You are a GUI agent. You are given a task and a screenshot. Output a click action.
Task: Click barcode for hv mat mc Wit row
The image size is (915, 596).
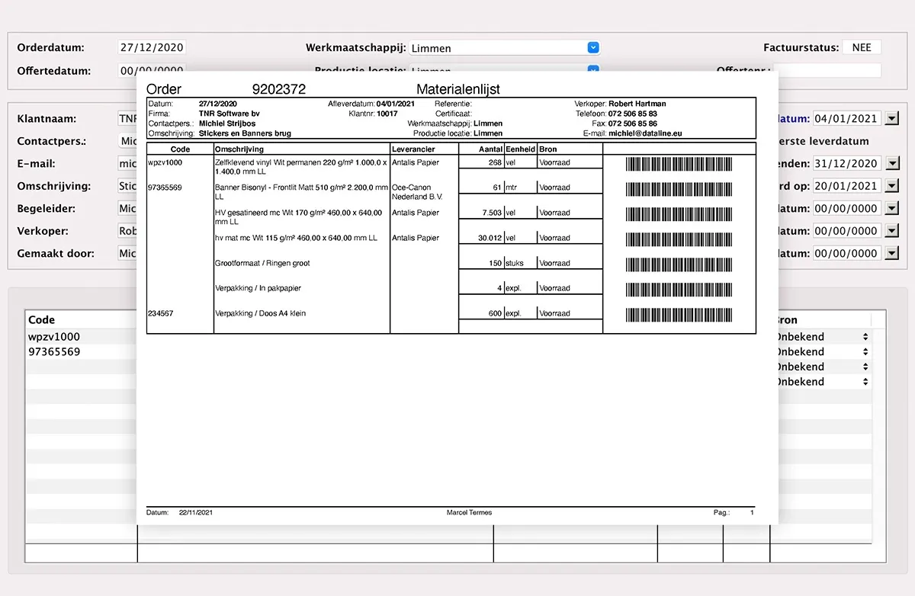pyautogui.click(x=679, y=239)
